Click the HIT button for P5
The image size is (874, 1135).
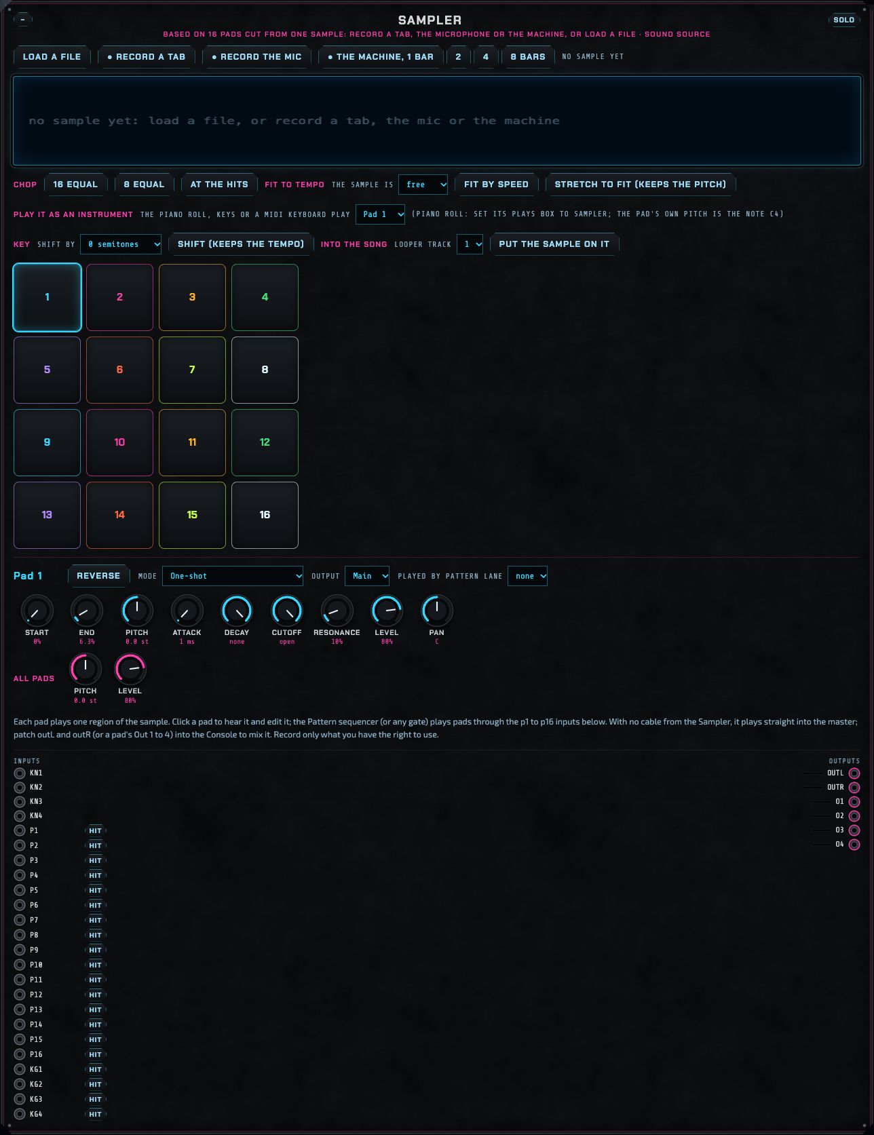point(95,890)
